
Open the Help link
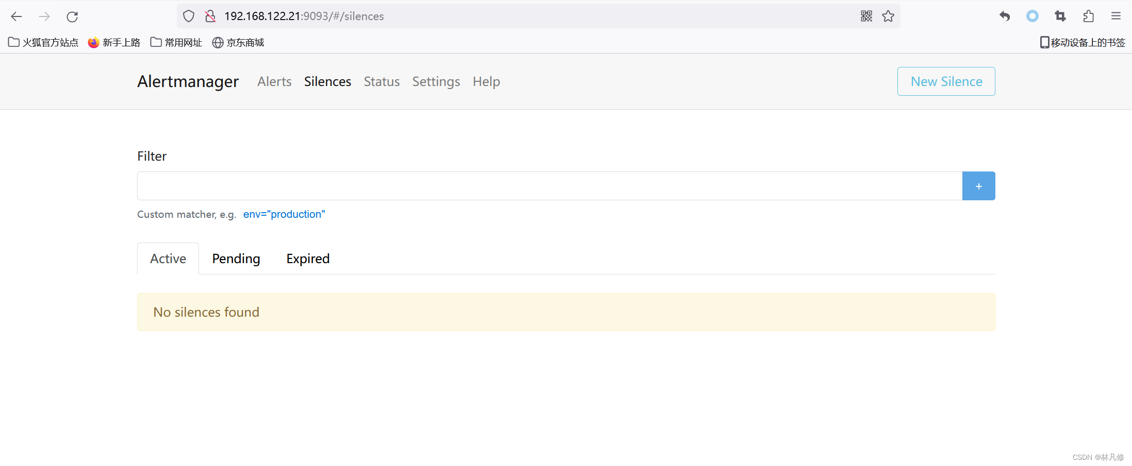(x=486, y=81)
